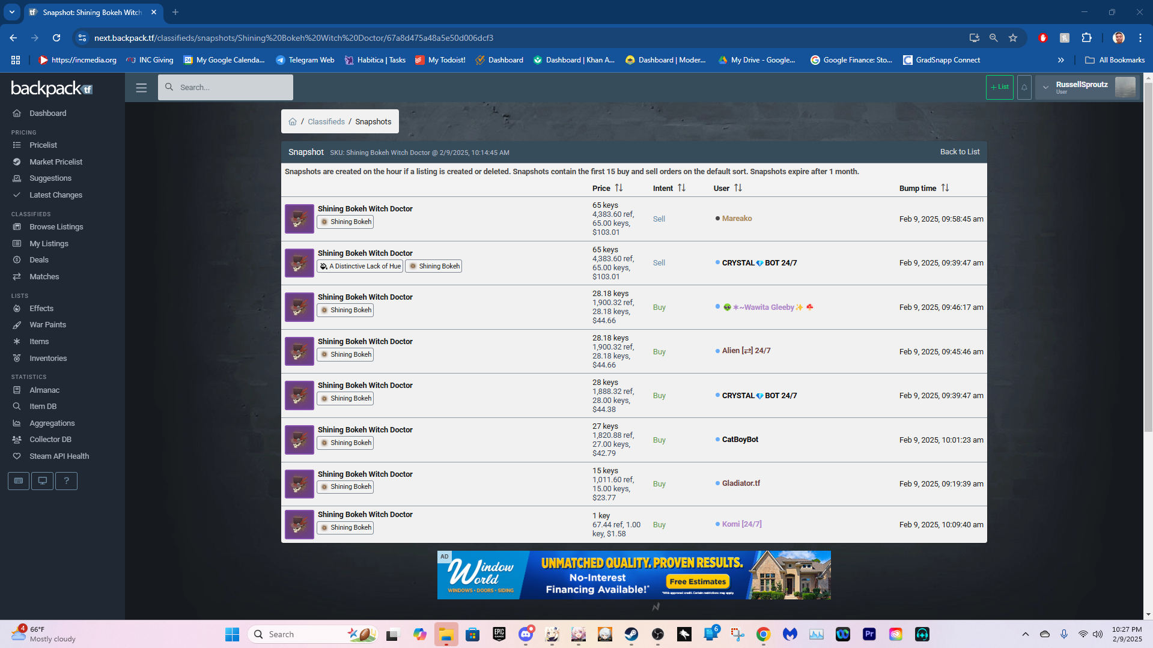Go to Market Pricelist
Screen dimensions: 1153x648
56,162
